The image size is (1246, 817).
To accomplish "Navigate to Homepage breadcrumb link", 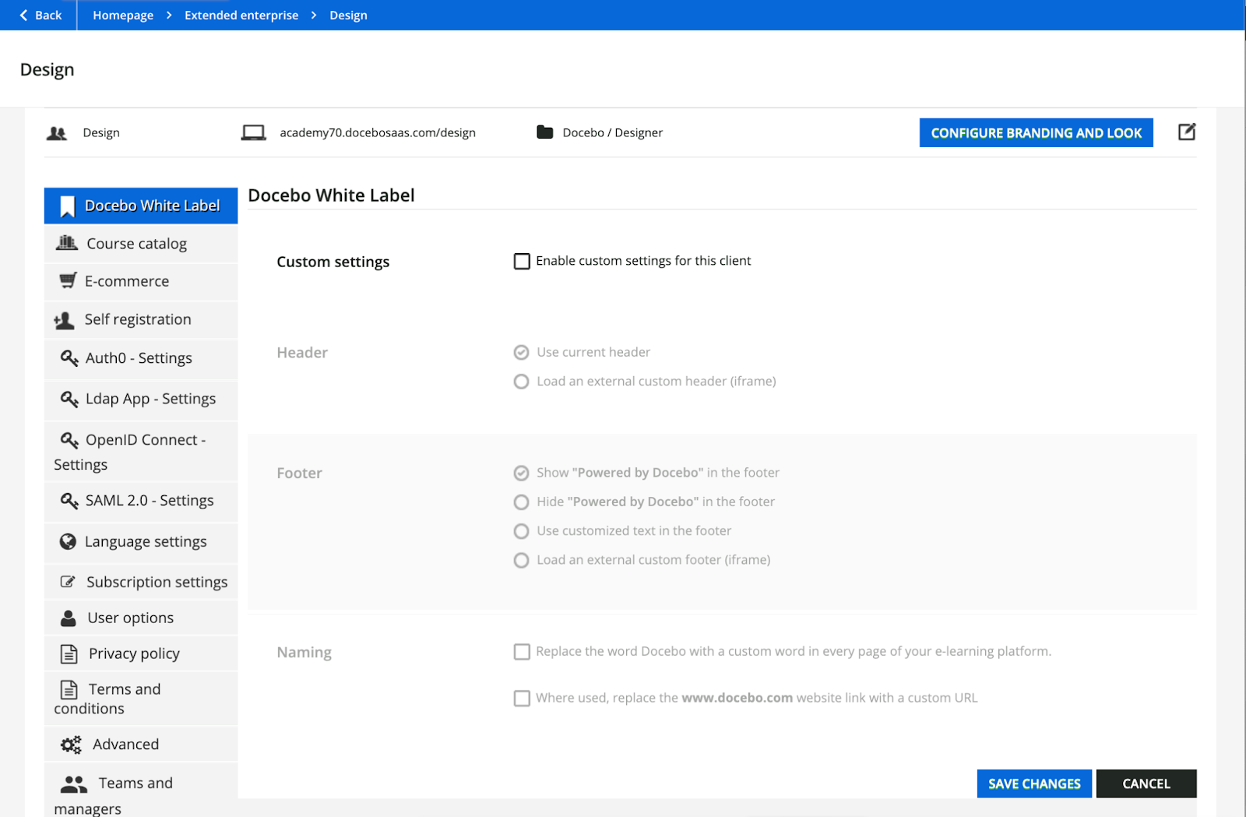I will coord(123,16).
